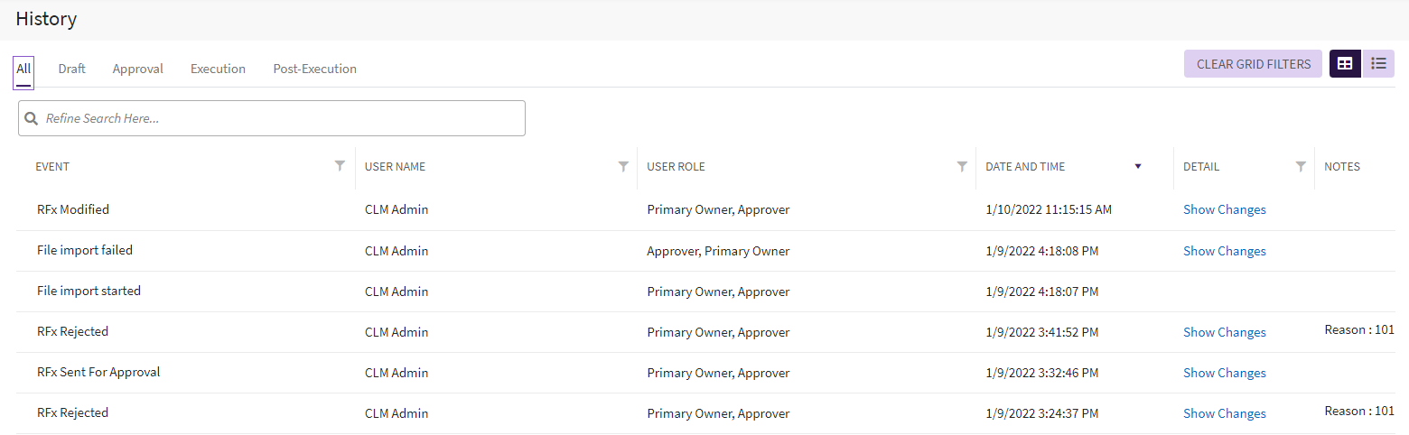Open the Approval tab

coord(138,69)
